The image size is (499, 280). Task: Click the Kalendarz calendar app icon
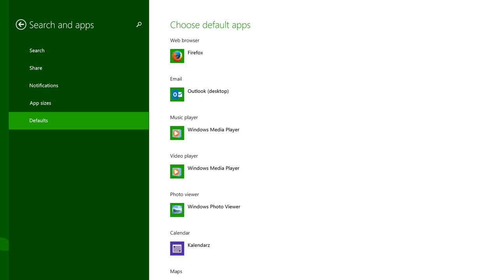coord(177,248)
